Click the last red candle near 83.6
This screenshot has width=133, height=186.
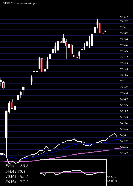coord(105,31)
